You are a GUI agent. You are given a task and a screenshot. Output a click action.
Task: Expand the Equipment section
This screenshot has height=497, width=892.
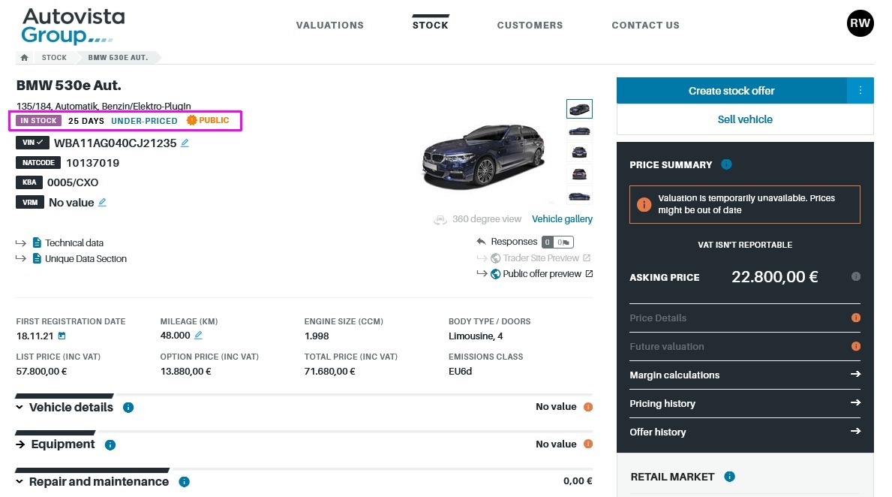click(x=21, y=444)
